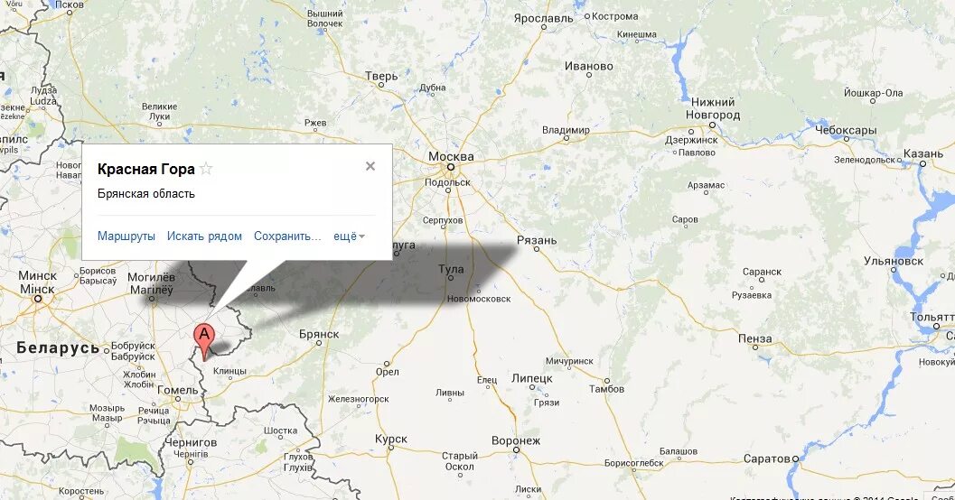
Task: Select the Тула city dot
Action: click(x=450, y=278)
